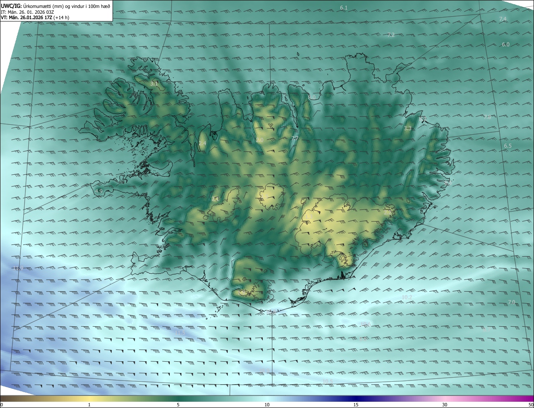Click the 8.0 value label
Image resolution: width=534 pixels, height=408 pixels.
[312, 97]
